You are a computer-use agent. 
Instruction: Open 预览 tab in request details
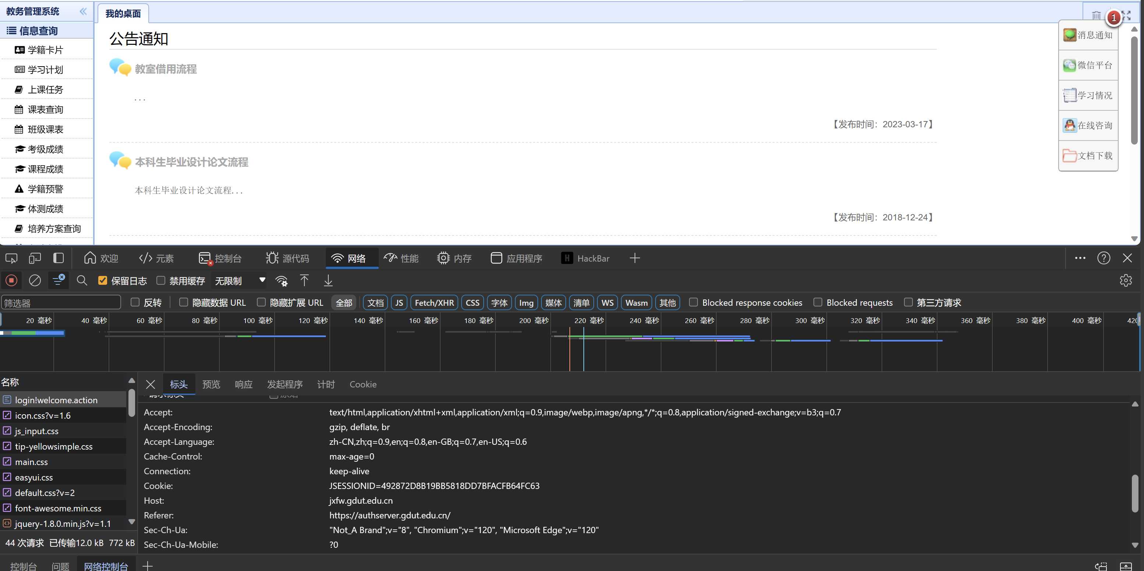211,384
